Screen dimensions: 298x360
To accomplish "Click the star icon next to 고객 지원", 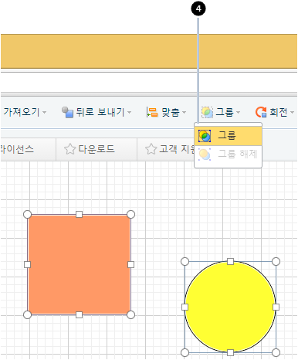I will tap(151, 149).
